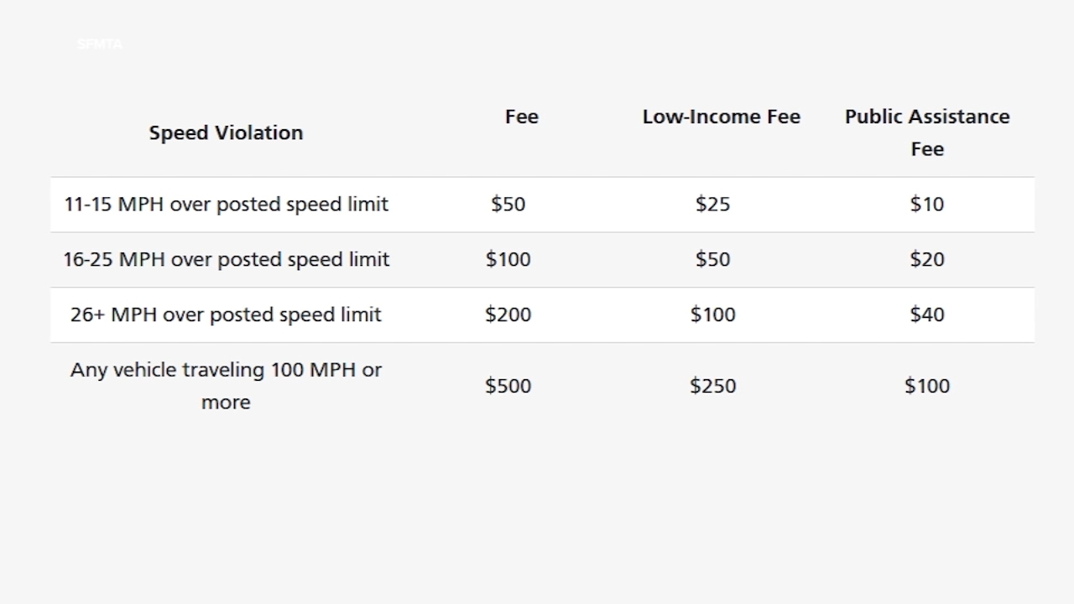Image resolution: width=1074 pixels, height=604 pixels.
Task: Click the SFMTA watermark text
Action: point(100,44)
